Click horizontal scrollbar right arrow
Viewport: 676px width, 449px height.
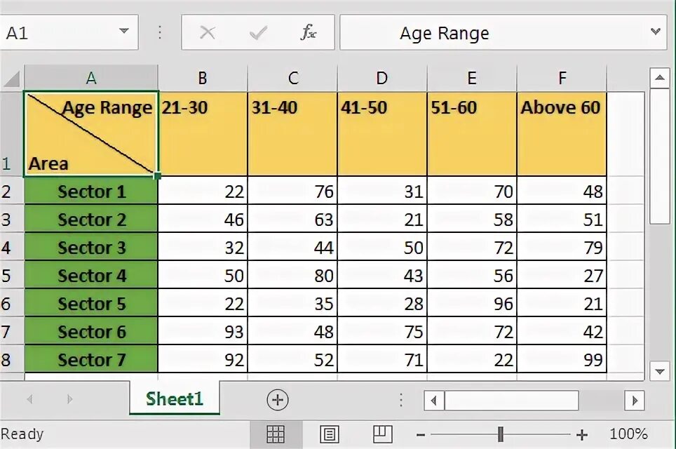(x=634, y=401)
